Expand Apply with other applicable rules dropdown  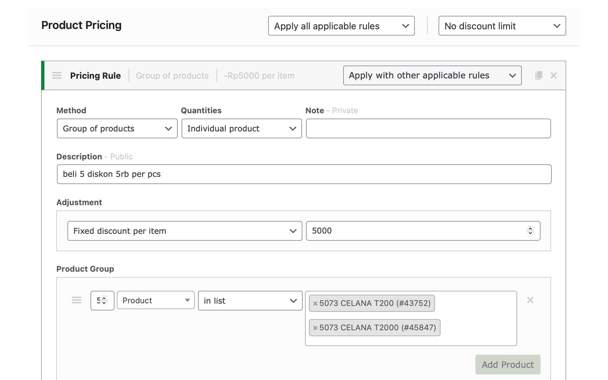coord(432,76)
